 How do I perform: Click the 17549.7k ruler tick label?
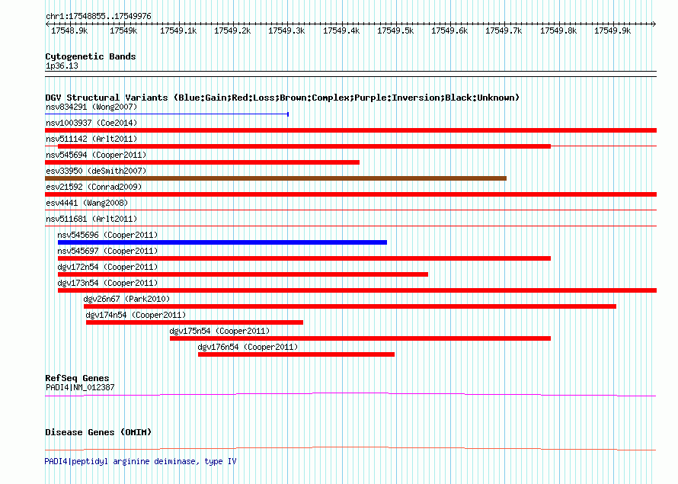coord(504,30)
